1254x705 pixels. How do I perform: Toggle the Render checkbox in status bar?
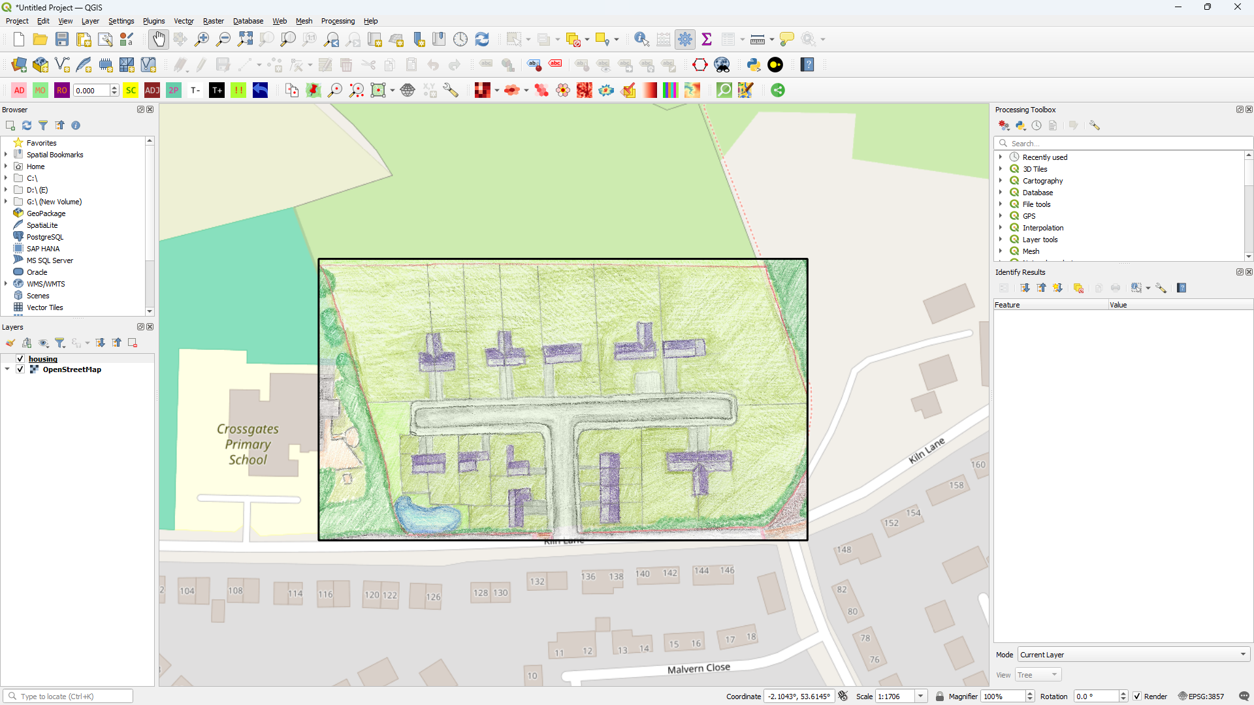[1137, 697]
